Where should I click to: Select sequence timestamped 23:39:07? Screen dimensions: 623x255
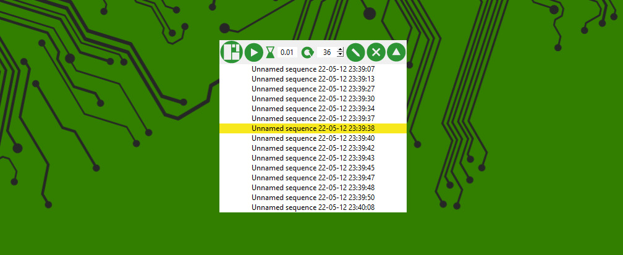point(313,69)
